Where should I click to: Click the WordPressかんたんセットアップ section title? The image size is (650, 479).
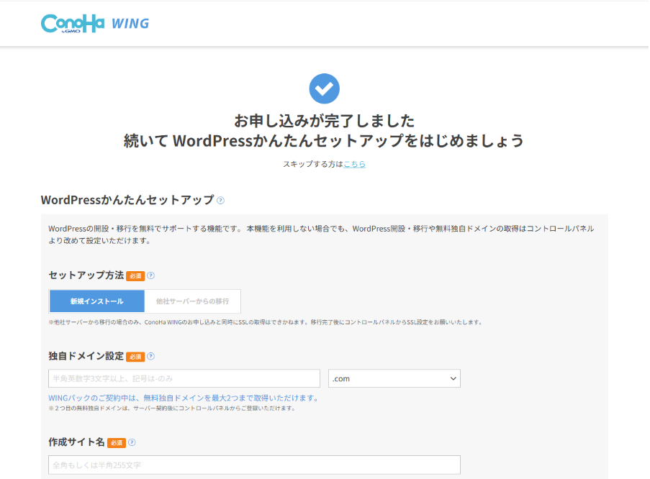[127, 200]
